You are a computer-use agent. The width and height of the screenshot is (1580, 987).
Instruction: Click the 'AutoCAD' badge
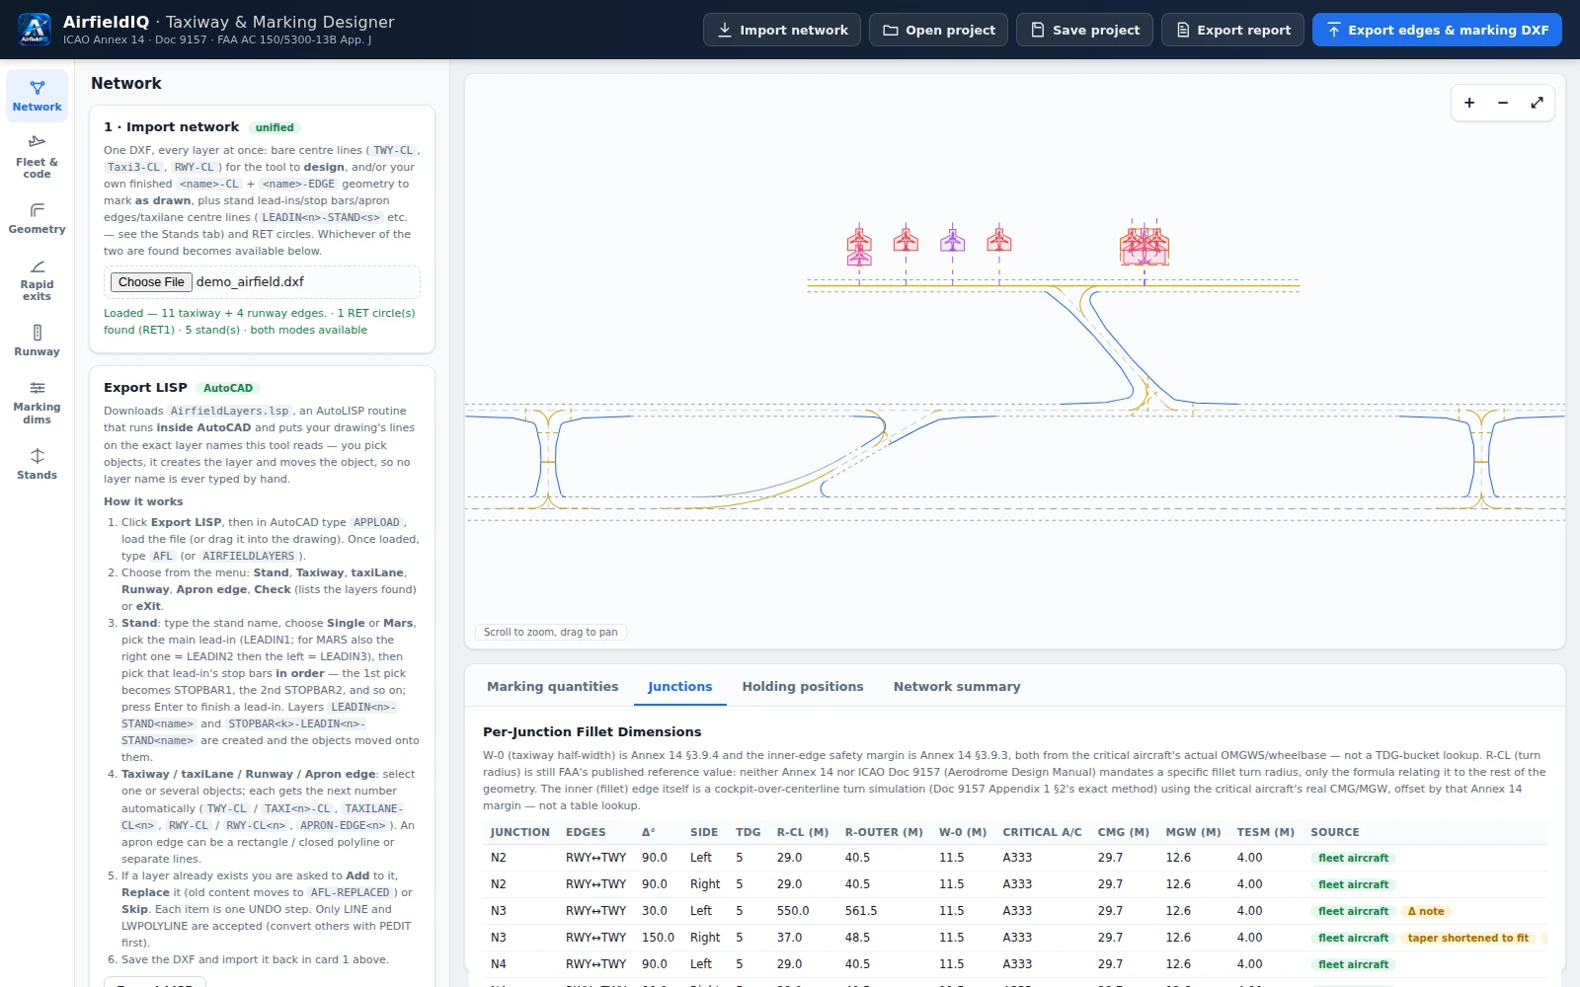[228, 388]
